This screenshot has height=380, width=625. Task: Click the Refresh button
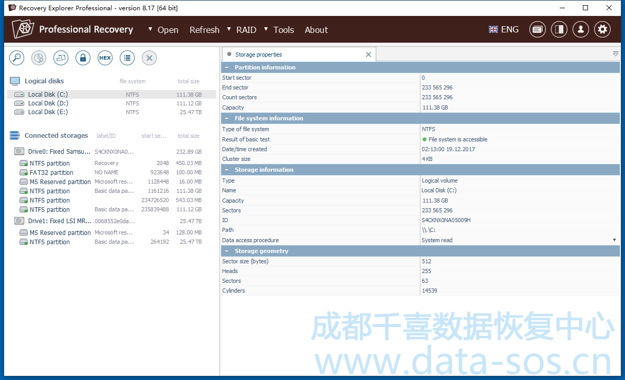(204, 30)
